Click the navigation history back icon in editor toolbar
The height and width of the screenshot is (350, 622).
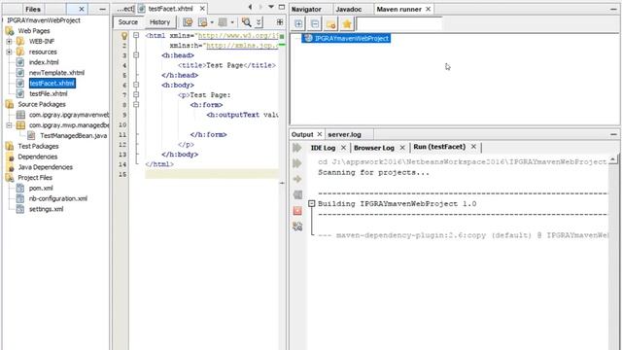203,22
